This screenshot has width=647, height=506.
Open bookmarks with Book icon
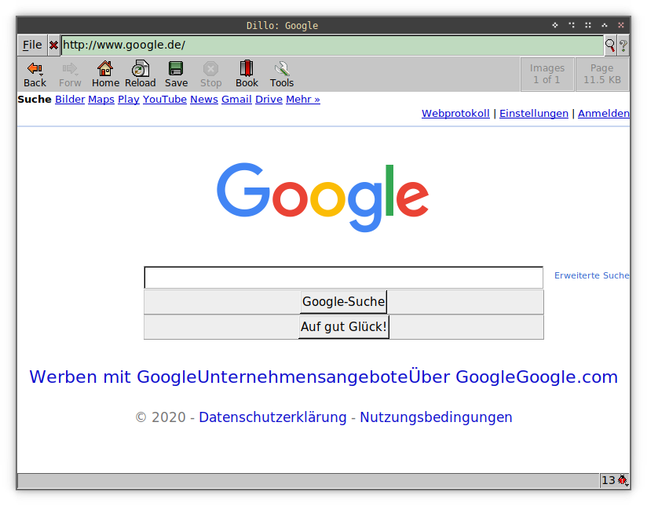click(x=247, y=68)
